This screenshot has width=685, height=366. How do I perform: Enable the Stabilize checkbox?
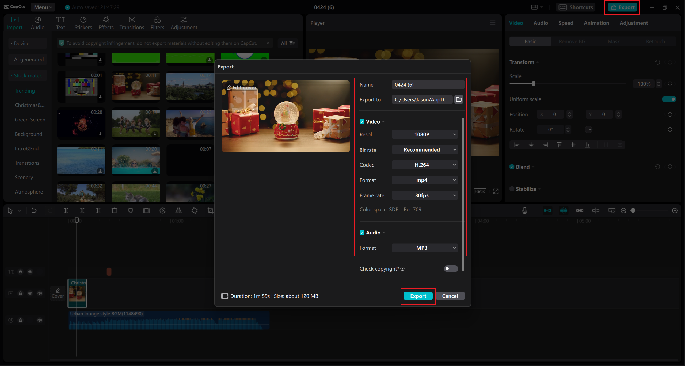[x=512, y=189]
